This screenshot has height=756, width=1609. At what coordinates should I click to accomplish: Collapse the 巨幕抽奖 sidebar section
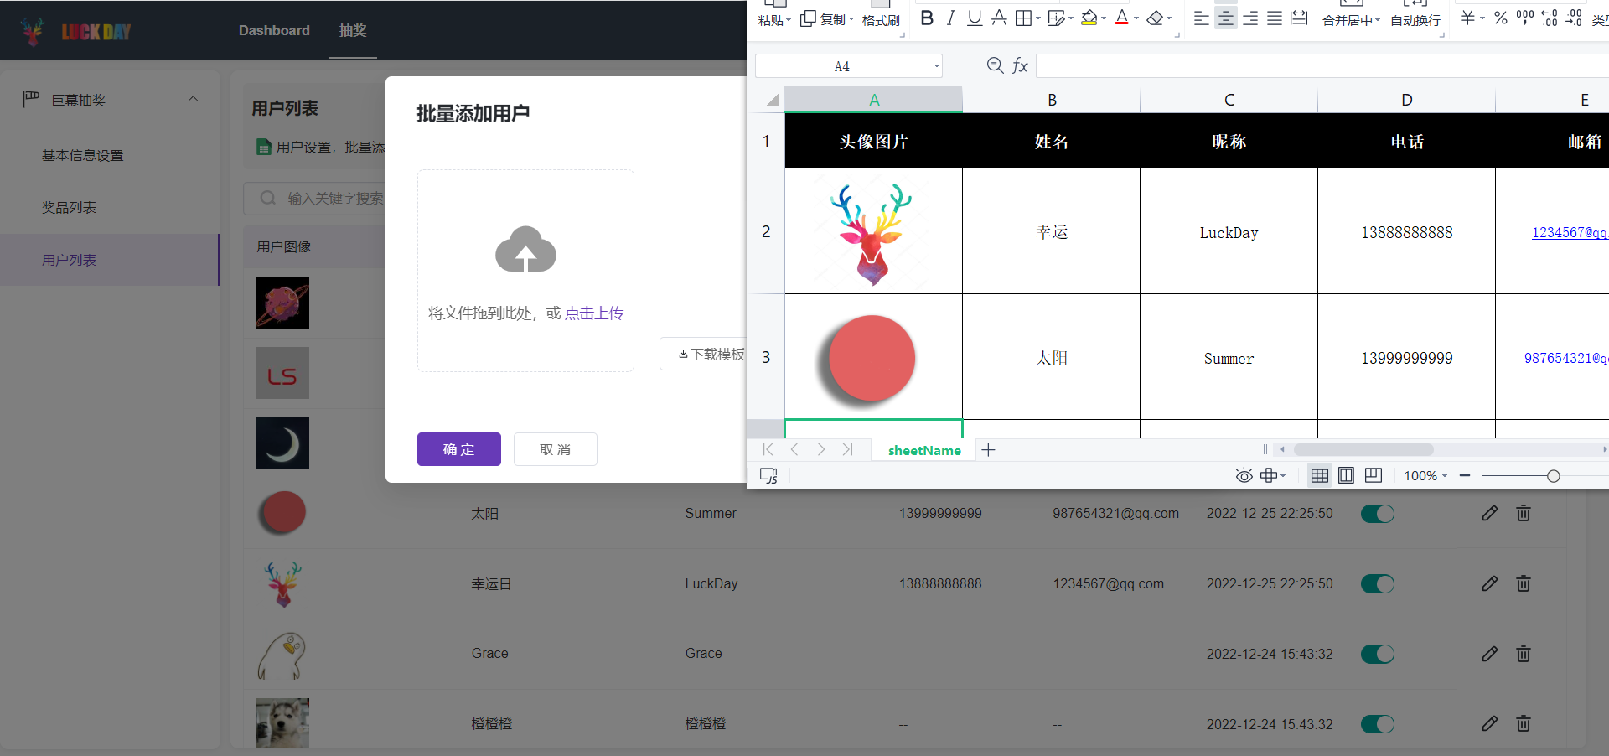coord(194,99)
